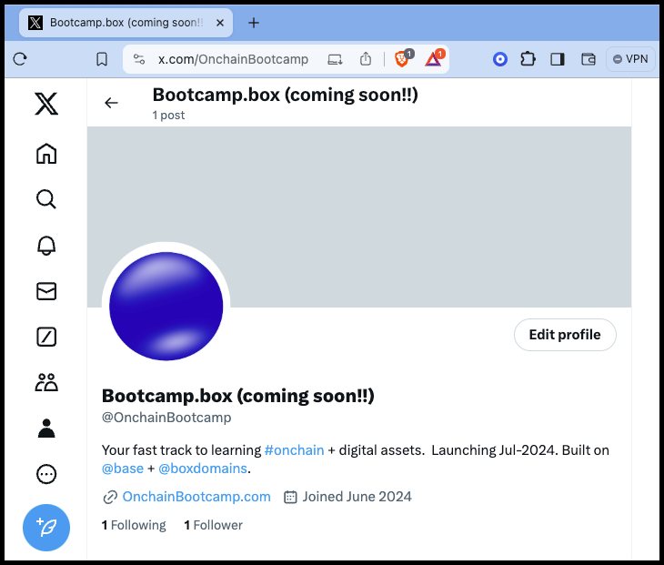This screenshot has height=565, width=664.
Task: Open the #onchain hashtag link
Action: [x=295, y=449]
